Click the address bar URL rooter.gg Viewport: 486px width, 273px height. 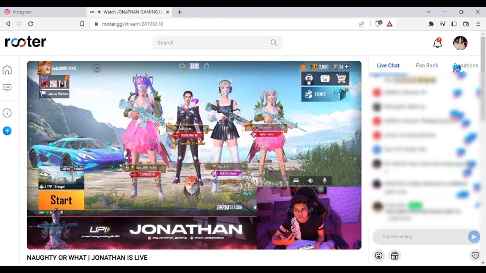(x=133, y=24)
